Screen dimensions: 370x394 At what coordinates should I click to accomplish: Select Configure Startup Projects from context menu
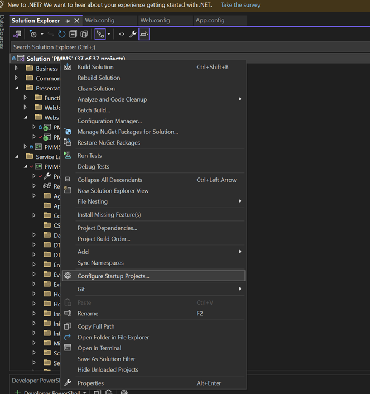click(113, 276)
